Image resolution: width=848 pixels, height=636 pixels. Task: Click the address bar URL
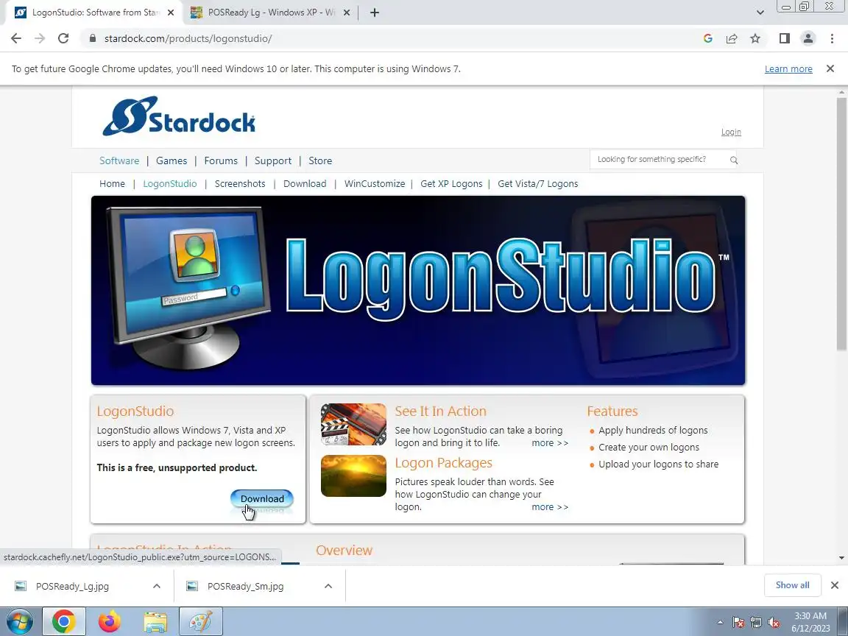[188, 38]
